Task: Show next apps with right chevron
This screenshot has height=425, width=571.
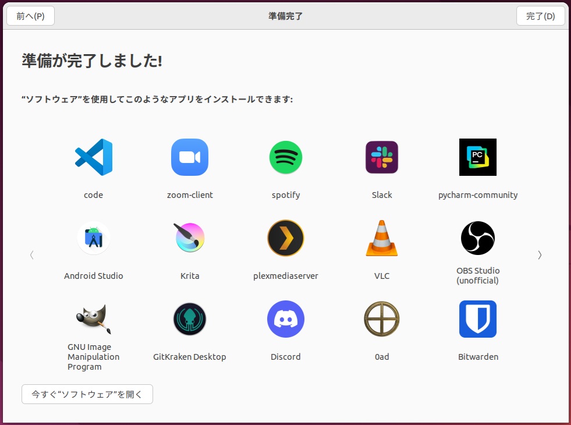Action: point(540,255)
